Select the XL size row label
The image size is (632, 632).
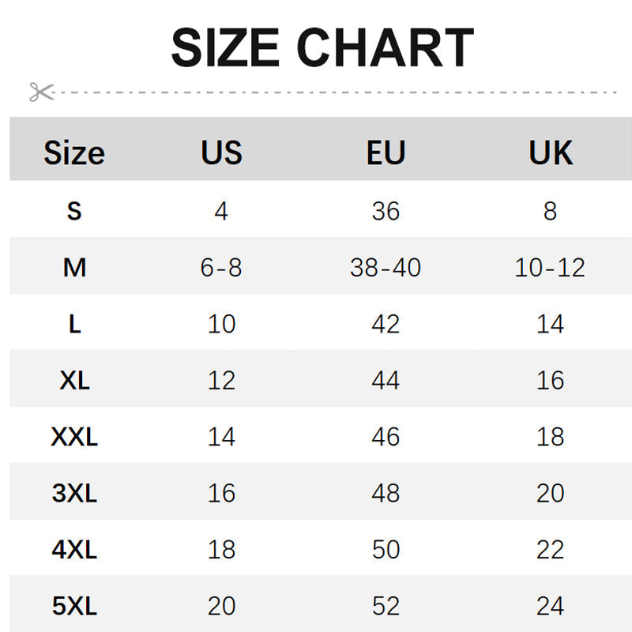74,380
